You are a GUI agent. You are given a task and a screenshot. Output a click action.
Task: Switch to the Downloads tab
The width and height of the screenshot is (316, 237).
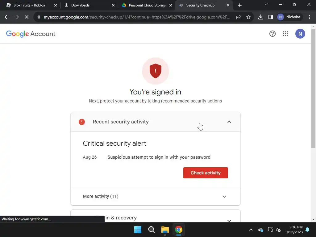tap(89, 5)
